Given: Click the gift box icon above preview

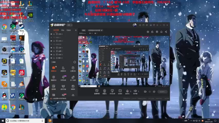Looking at the screenshot, I should click(x=148, y=32).
